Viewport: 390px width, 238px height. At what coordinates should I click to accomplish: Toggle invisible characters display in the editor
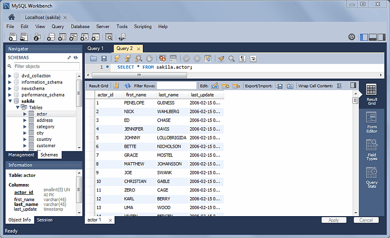(242, 58)
